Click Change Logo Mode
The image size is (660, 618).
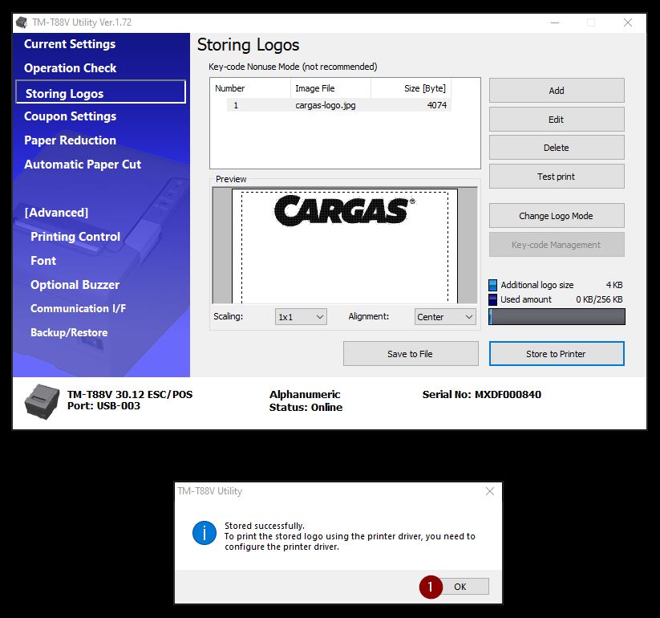(x=557, y=216)
